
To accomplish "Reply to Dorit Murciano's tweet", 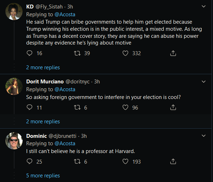I will (30, 107).
